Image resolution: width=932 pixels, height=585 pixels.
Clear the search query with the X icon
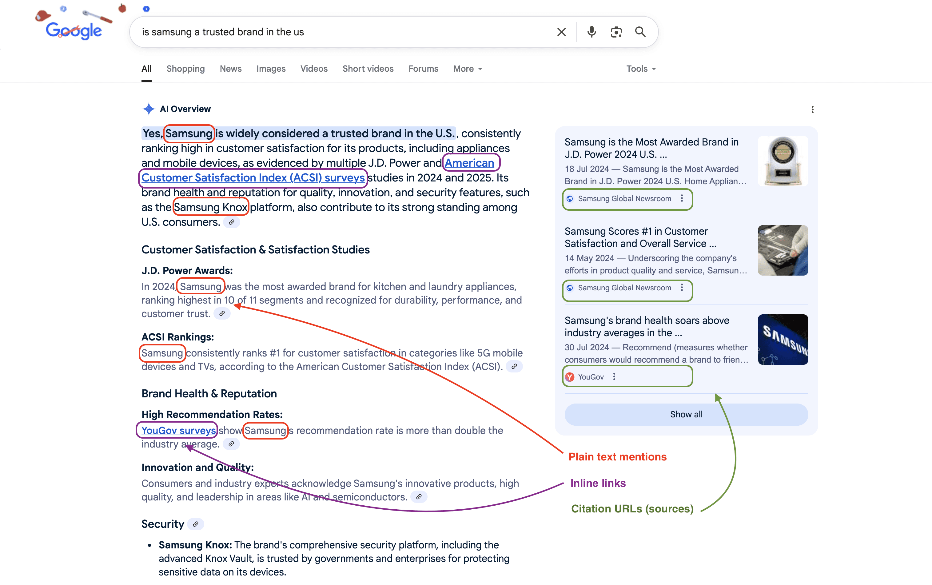pyautogui.click(x=561, y=32)
